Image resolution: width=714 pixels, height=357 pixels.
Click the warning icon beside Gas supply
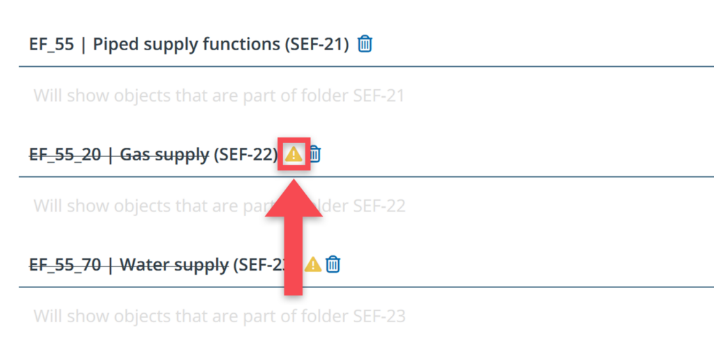coord(294,154)
